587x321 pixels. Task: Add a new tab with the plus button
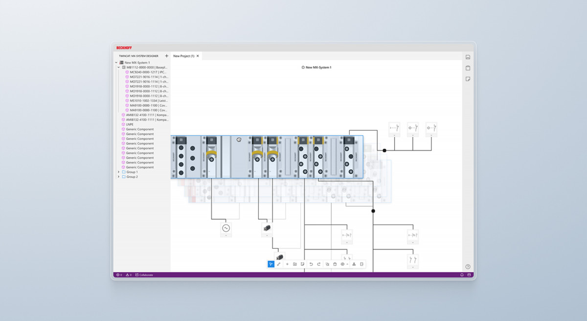point(166,56)
